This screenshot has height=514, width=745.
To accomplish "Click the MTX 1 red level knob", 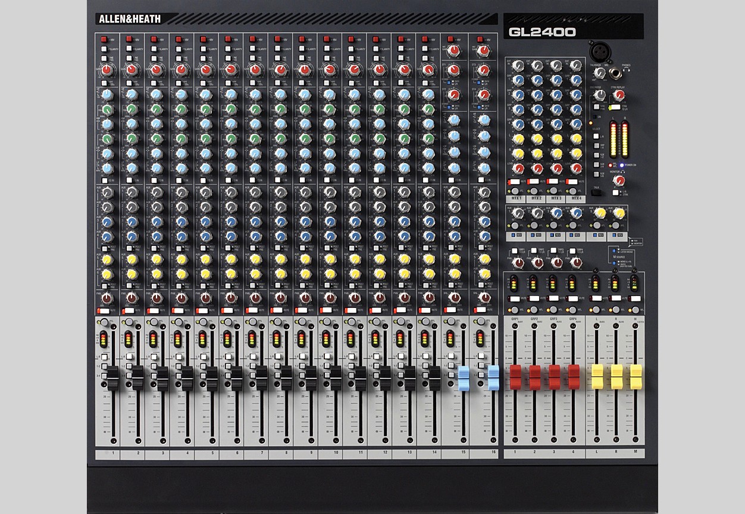I will (x=518, y=169).
